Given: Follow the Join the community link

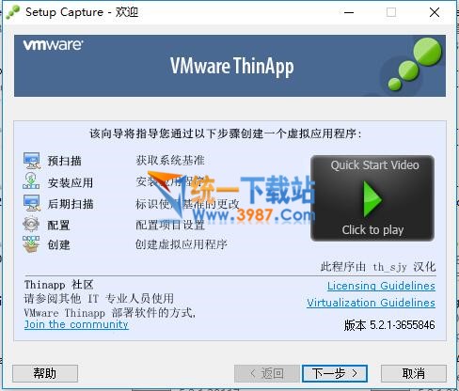Looking at the screenshot, I should pyautogui.click(x=76, y=324).
